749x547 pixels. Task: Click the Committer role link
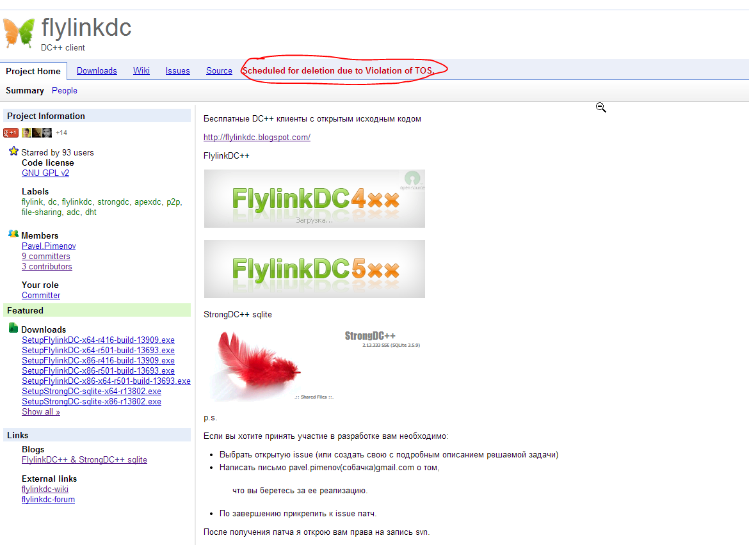point(41,296)
